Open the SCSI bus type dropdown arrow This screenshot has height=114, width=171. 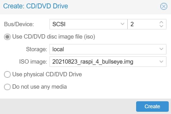(x=122, y=24)
